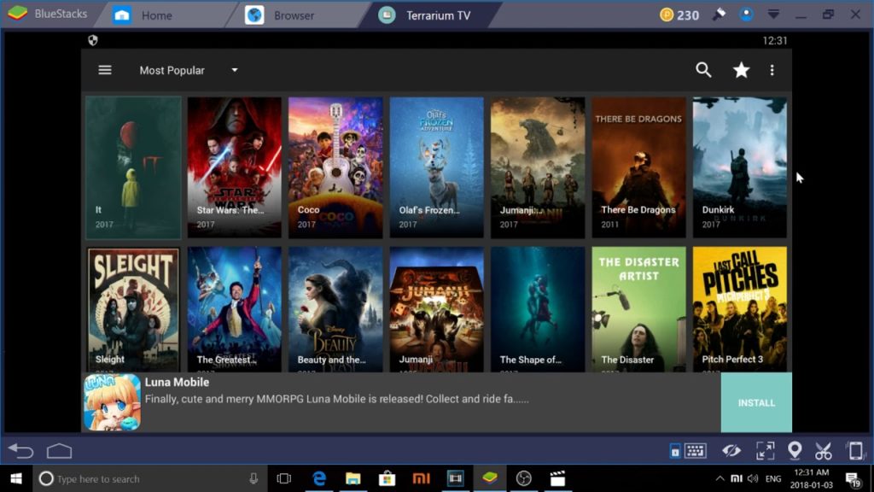Toggle the eye visibility icon
874x492 pixels.
(x=731, y=451)
